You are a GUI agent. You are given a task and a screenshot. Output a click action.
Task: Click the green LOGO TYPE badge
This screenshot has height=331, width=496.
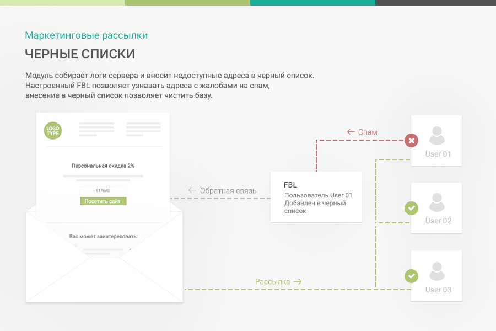[52, 131]
